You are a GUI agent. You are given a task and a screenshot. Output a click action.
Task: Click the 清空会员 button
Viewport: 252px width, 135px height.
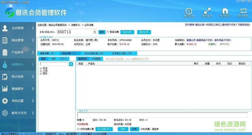[x=144, y=32]
